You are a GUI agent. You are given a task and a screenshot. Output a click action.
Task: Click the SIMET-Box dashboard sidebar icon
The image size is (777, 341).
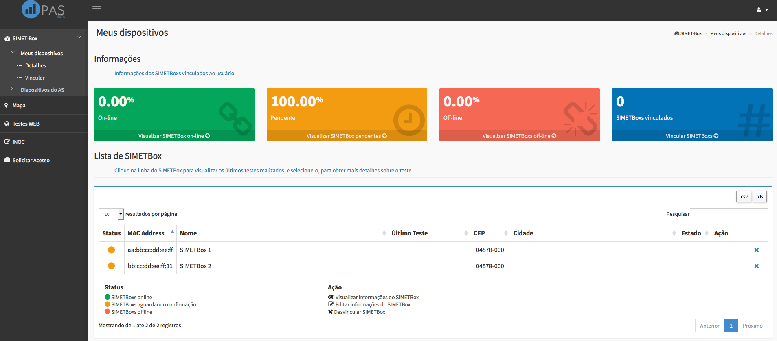(x=7, y=38)
